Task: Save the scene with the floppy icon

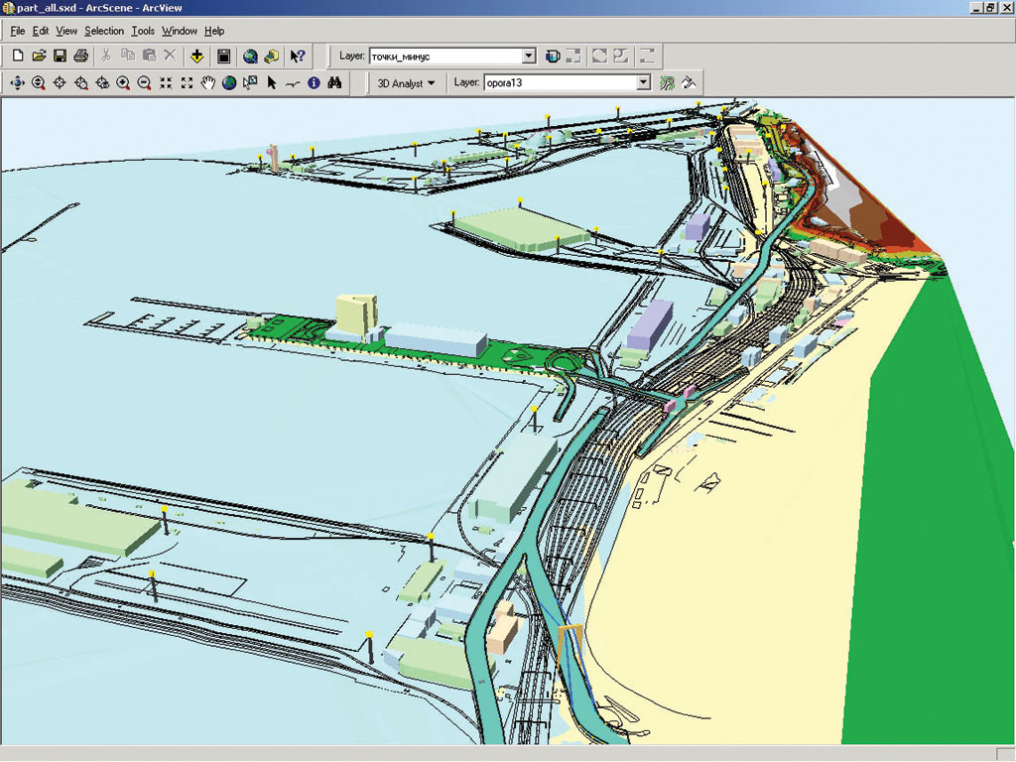Action: pyautogui.click(x=60, y=56)
